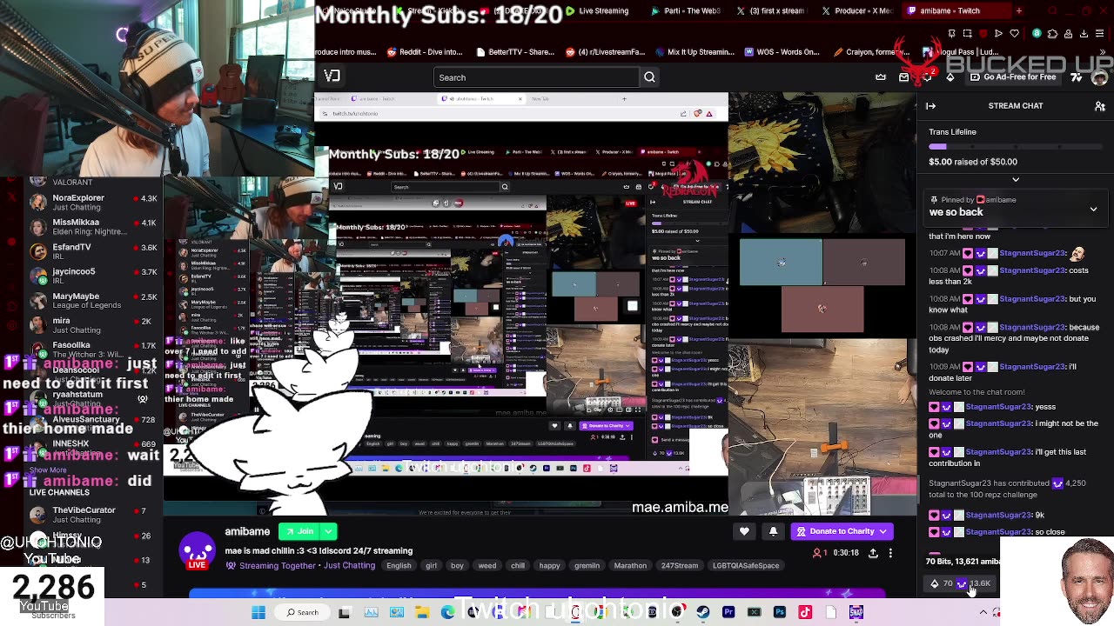Show more bookmarks with double chevron
Screen dimensions: 1114x626
(x=1101, y=51)
